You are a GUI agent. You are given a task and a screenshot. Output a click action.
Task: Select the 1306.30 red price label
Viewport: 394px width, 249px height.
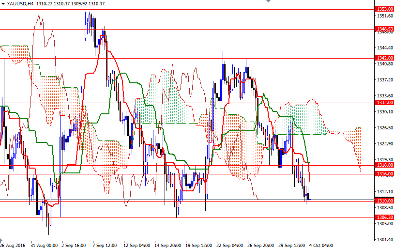click(384, 218)
